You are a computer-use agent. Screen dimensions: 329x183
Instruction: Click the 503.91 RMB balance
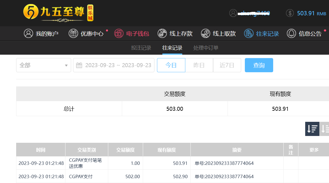pos(312,13)
